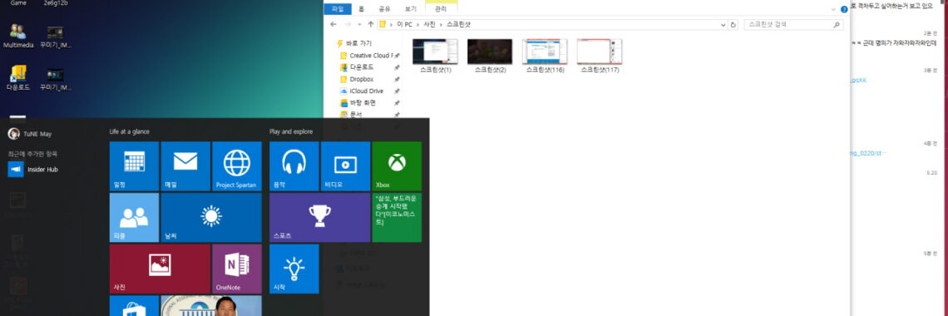Open the 음악 music tile
Image resolution: width=948 pixels, height=316 pixels.
click(x=294, y=166)
